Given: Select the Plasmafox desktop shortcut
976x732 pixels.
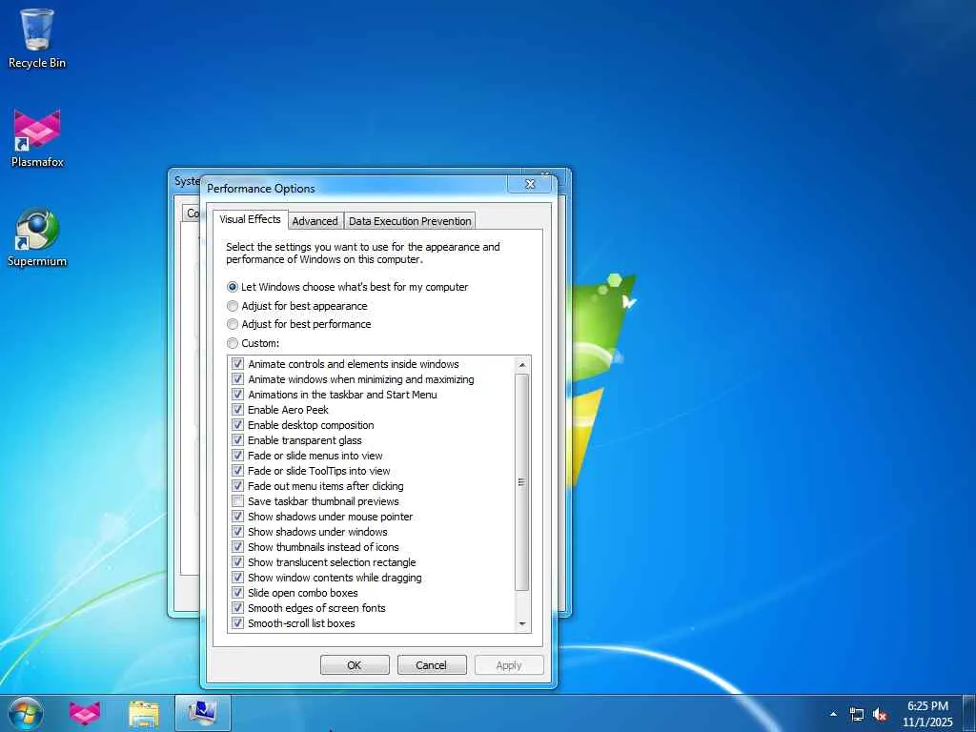Looking at the screenshot, I should (x=37, y=138).
